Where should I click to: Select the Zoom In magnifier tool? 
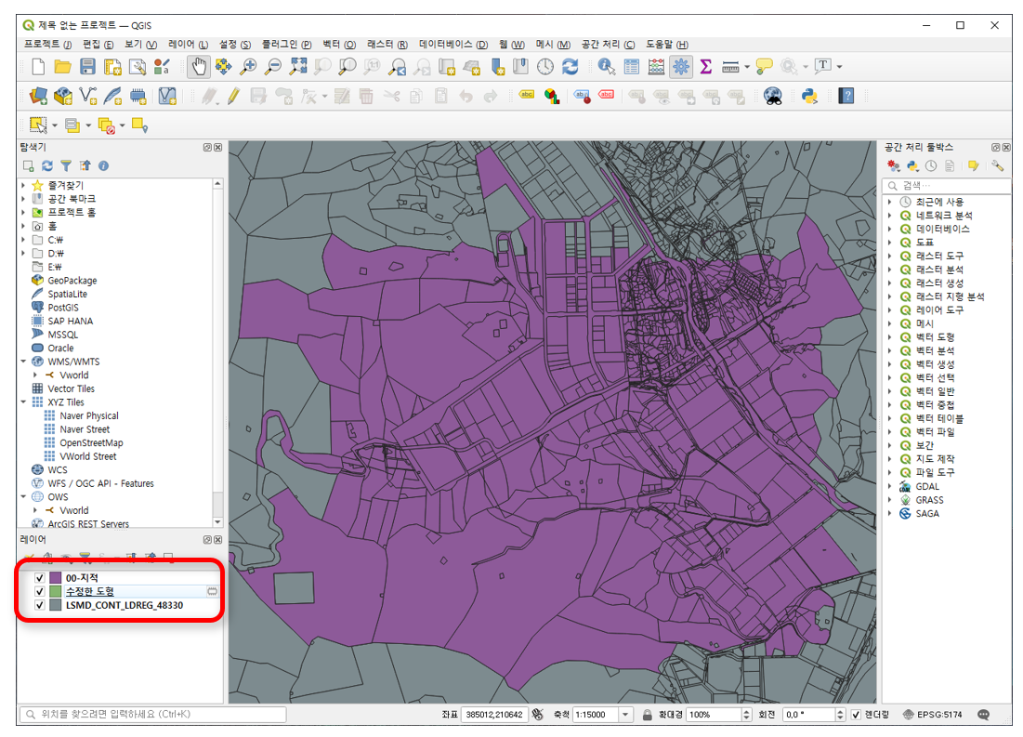(x=248, y=67)
